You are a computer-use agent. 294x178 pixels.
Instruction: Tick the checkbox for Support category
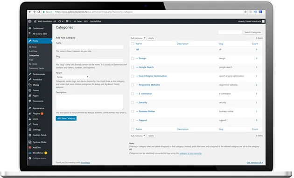coord(133,120)
